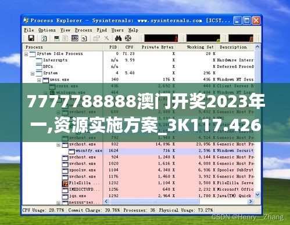Collapse the System process tree node
The height and width of the screenshot is (225, 290).
(x=33, y=74)
